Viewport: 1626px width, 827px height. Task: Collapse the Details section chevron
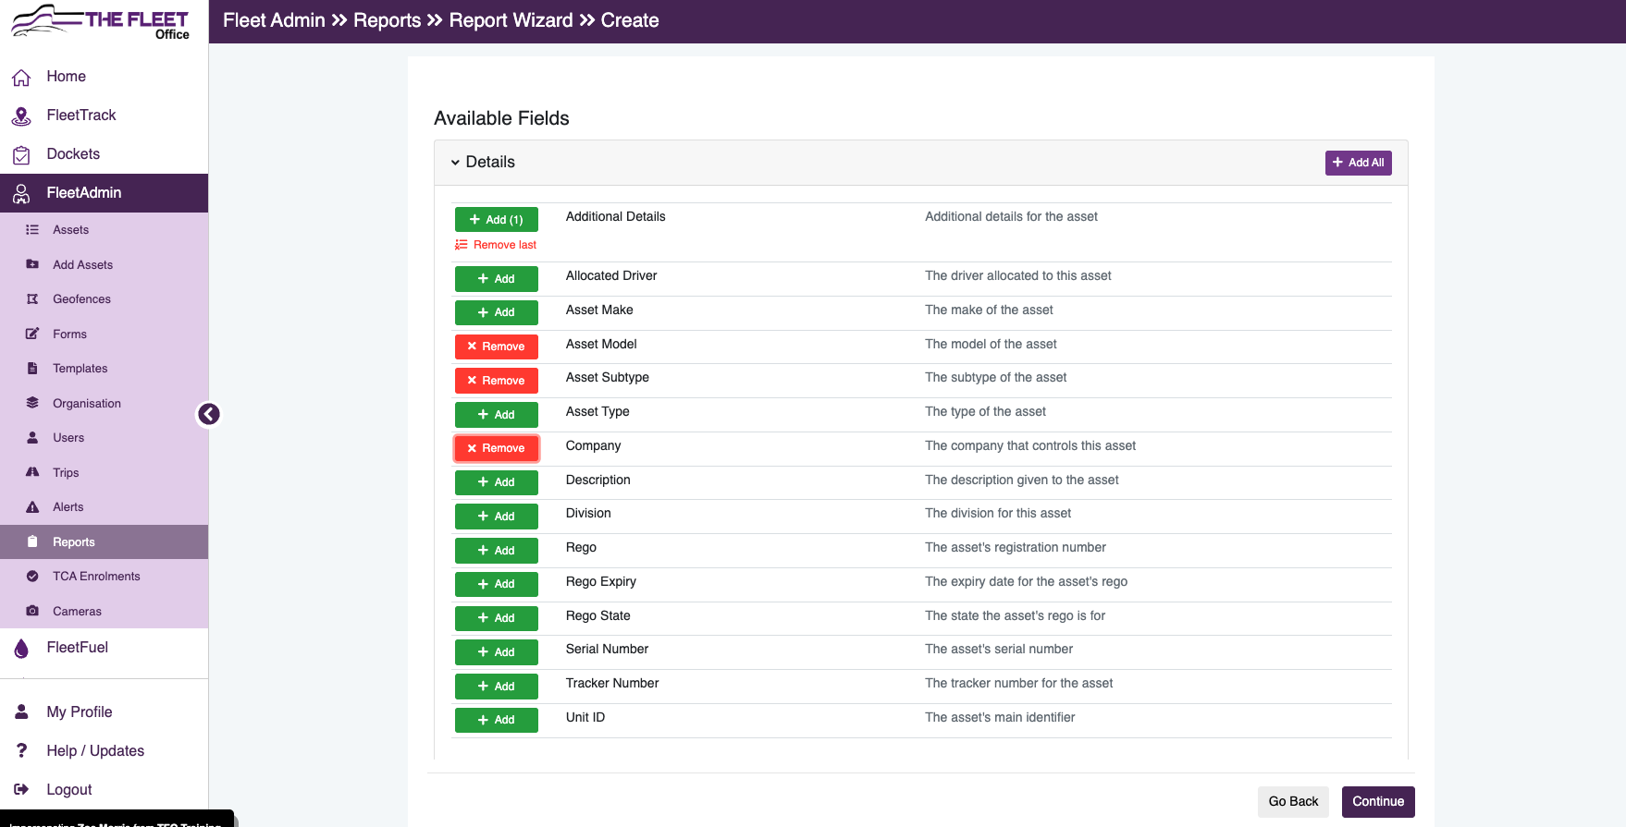pos(455,163)
